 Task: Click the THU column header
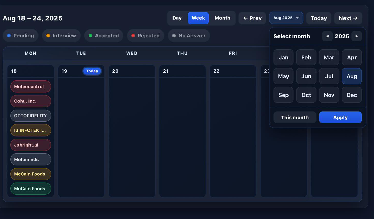182,53
